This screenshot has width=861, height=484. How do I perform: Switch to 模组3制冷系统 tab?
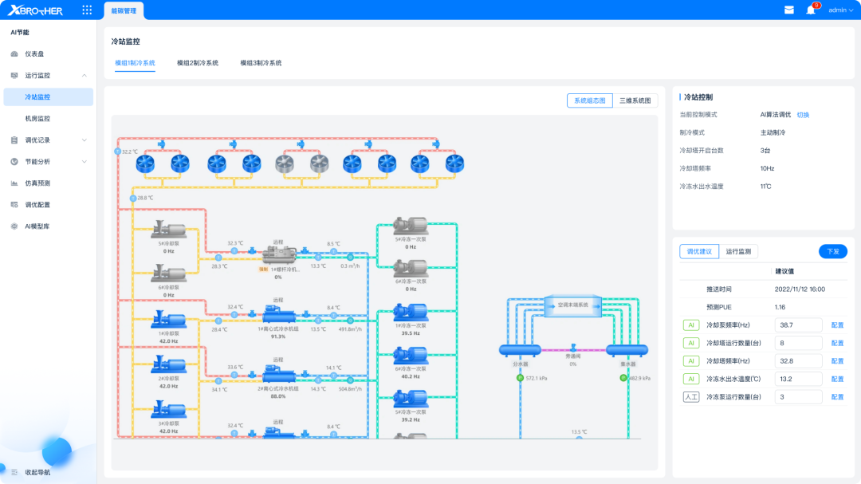pyautogui.click(x=261, y=63)
